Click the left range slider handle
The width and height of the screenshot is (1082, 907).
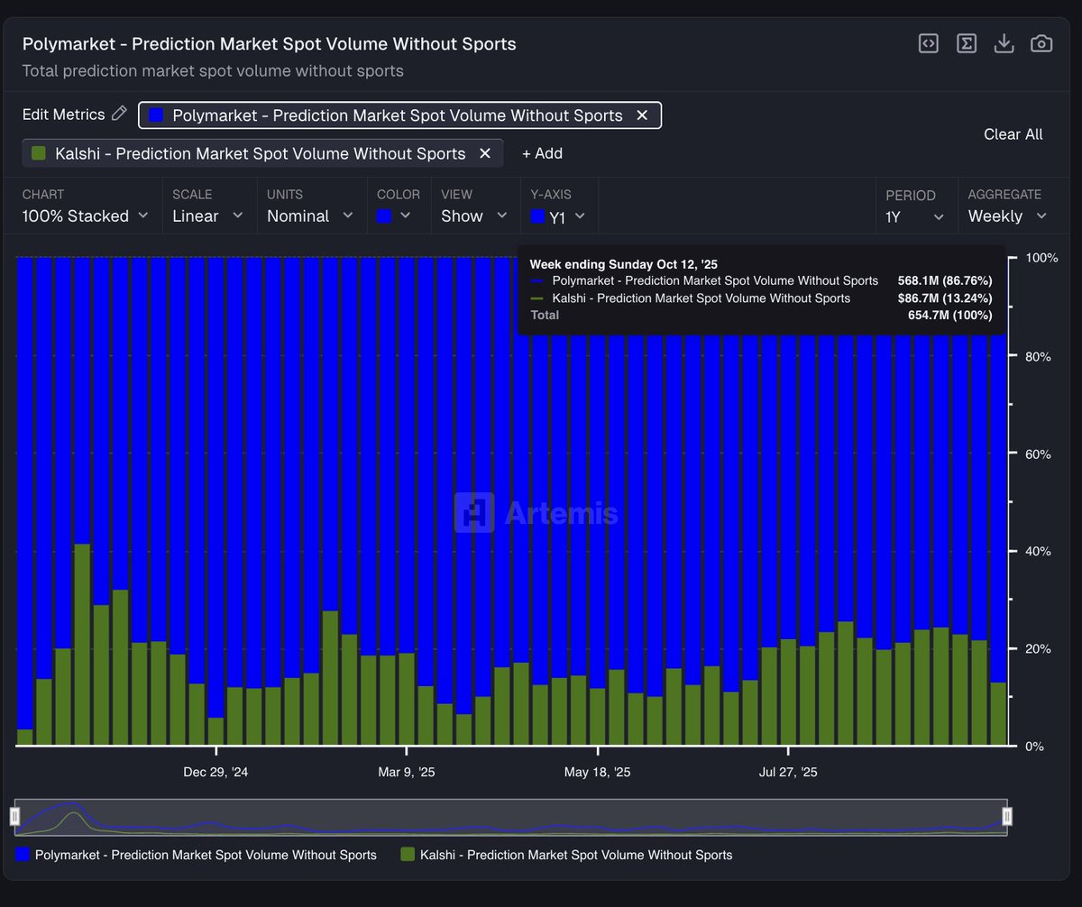14,816
